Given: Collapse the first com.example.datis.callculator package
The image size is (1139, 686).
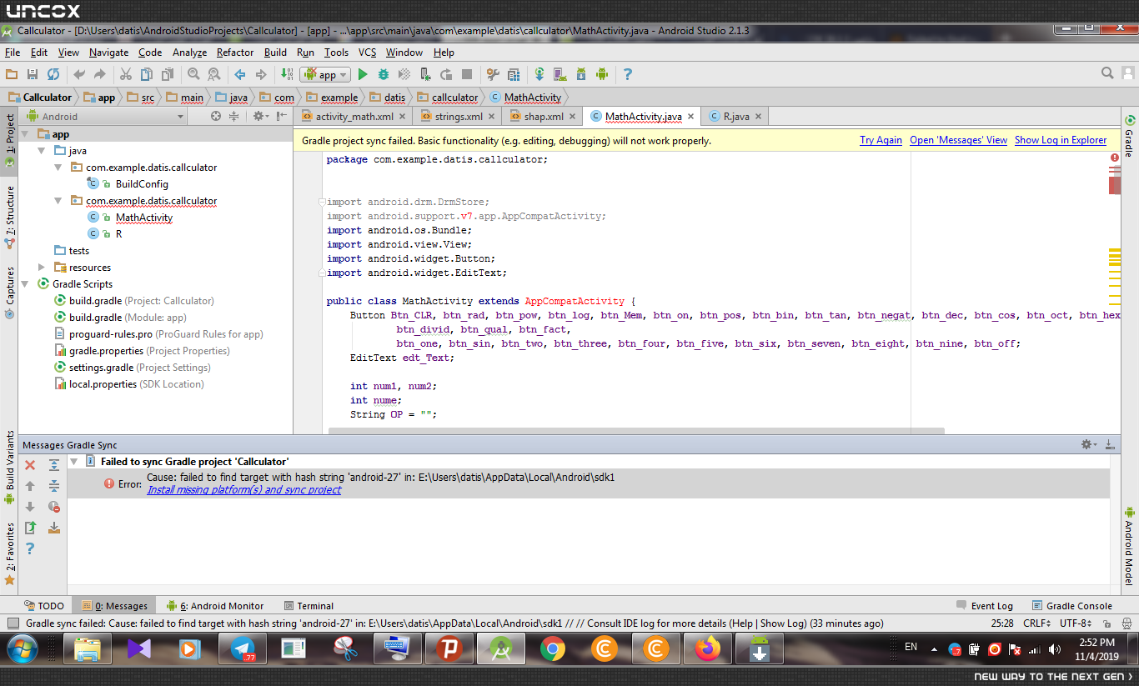Looking at the screenshot, I should click(x=58, y=168).
